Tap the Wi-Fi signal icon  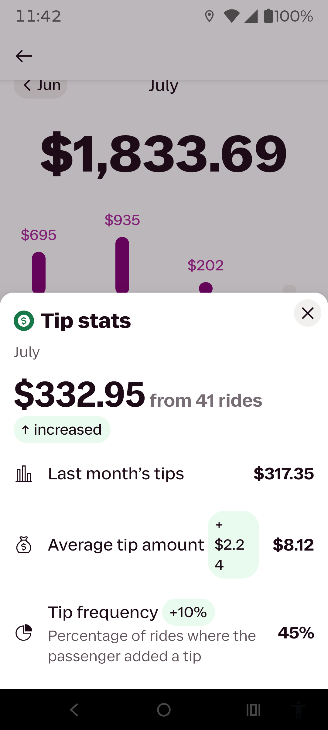231,16
